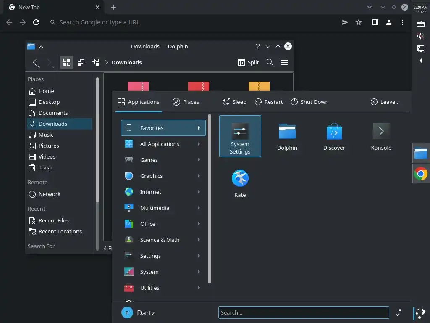Open Network under Remote
430x323 pixels.
point(60,194)
